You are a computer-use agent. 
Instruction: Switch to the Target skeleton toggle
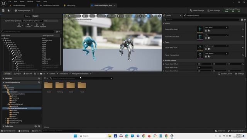tap(35, 16)
